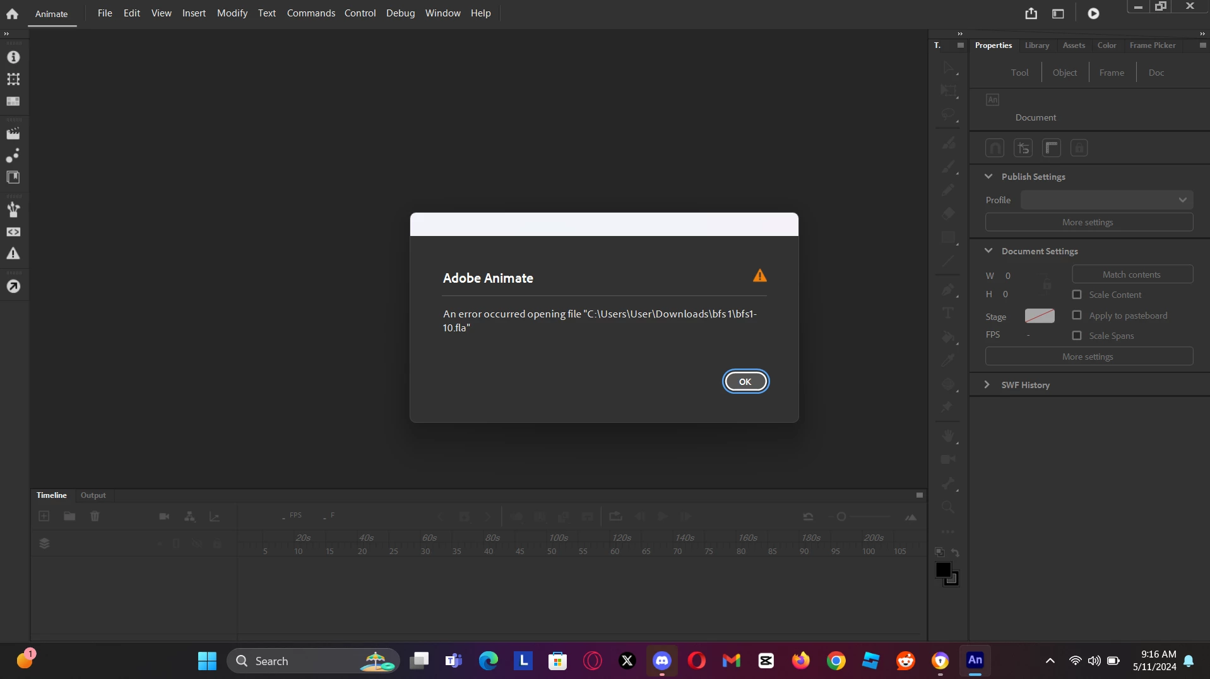1210x679 pixels.
Task: Show hidden system tray icons
Action: [x=1050, y=661]
